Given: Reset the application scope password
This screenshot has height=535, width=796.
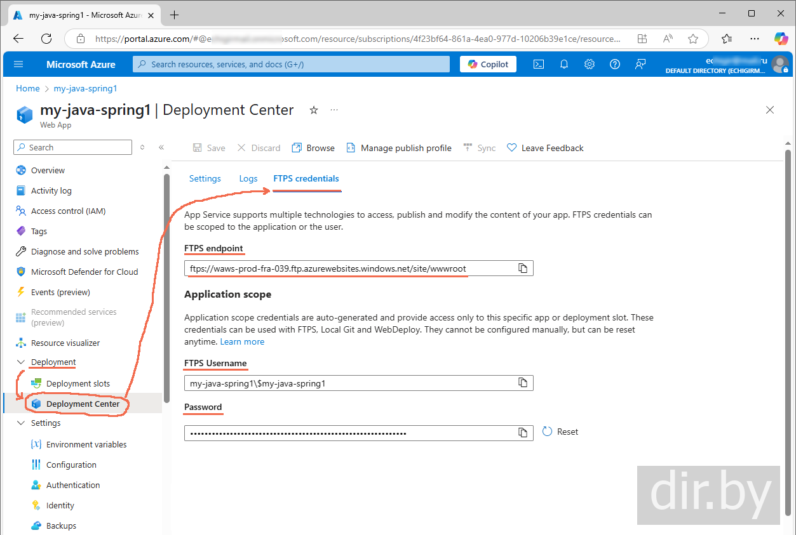Looking at the screenshot, I should point(560,432).
